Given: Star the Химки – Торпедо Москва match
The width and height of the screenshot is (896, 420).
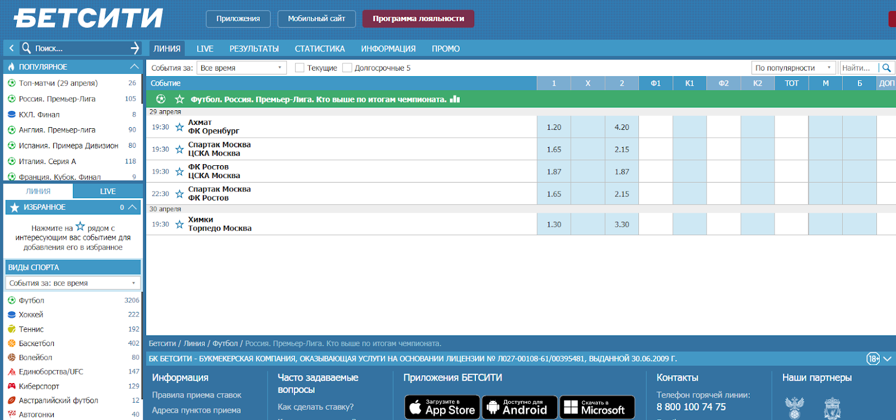Looking at the screenshot, I should [x=179, y=224].
